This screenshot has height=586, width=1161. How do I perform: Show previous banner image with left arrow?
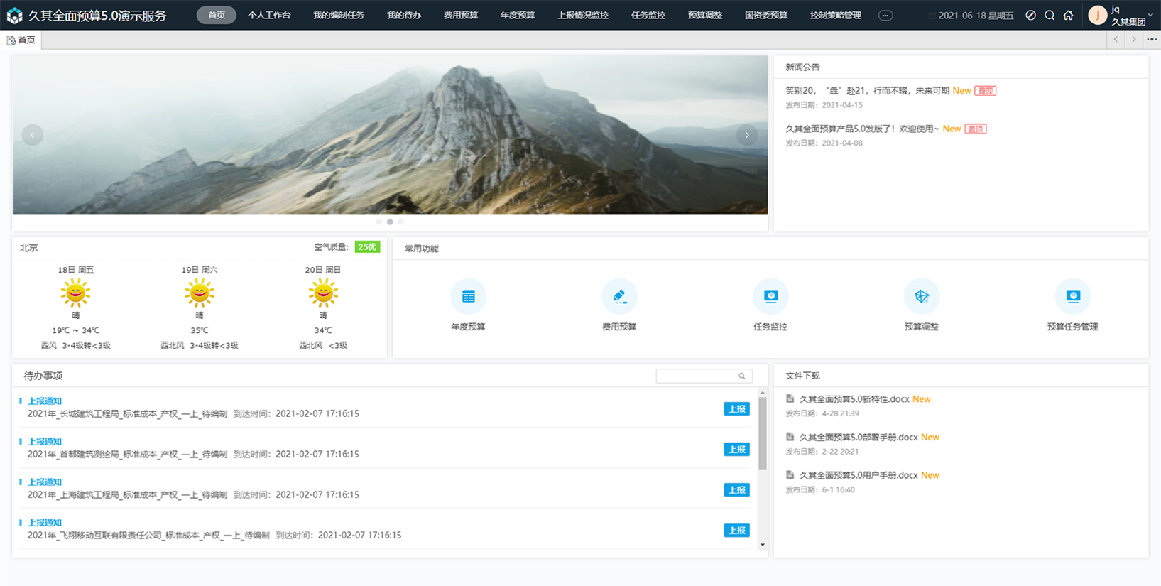pos(33,135)
